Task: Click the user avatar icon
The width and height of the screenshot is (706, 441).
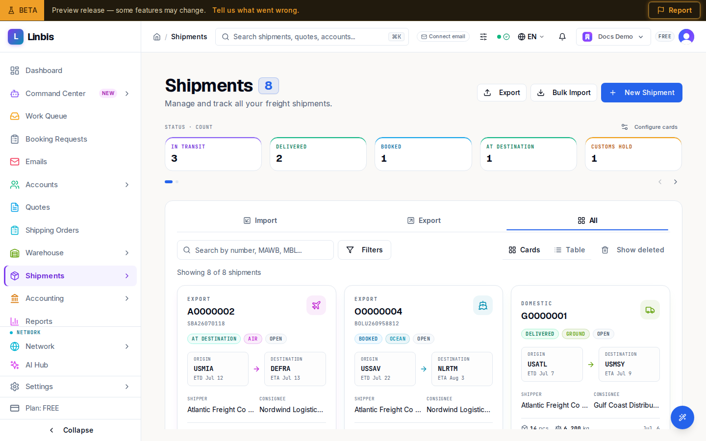Action: tap(686, 37)
